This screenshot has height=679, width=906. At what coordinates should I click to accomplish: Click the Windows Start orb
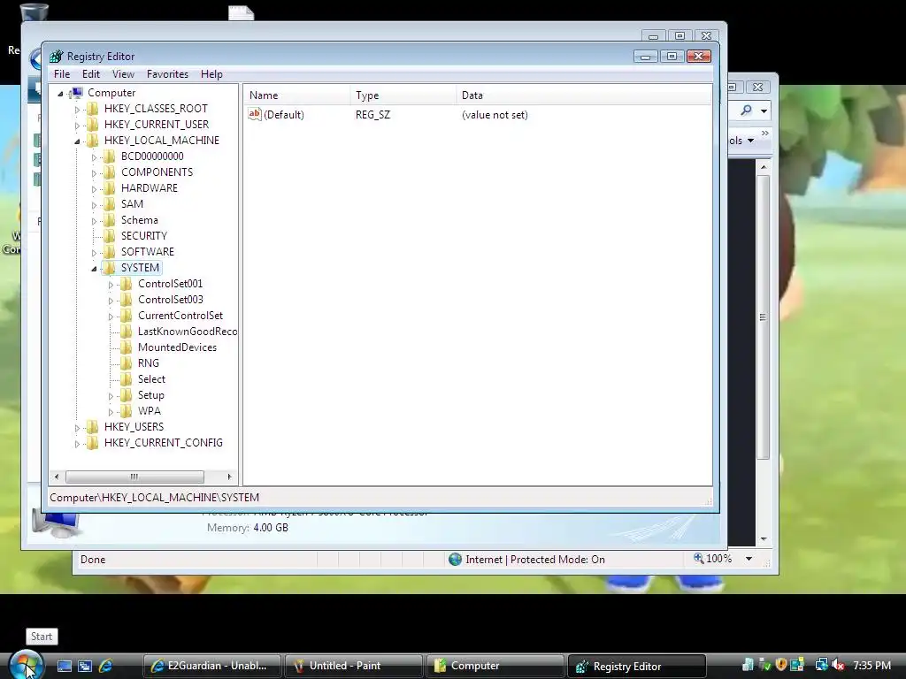click(x=26, y=665)
